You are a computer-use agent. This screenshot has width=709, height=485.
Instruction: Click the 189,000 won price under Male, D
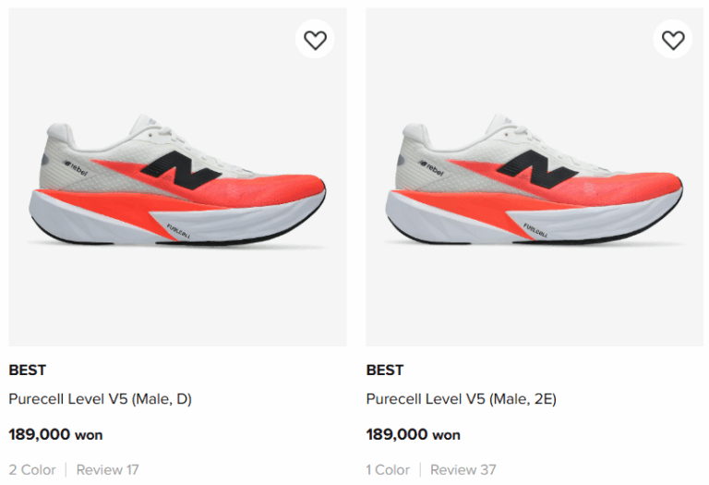[x=55, y=433]
